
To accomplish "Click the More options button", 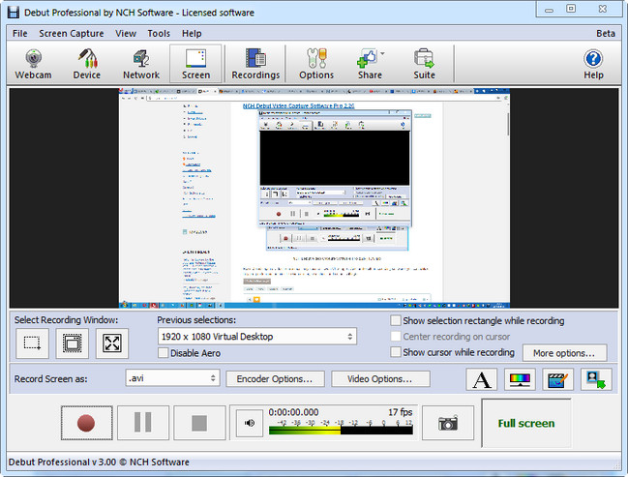I will [x=565, y=353].
